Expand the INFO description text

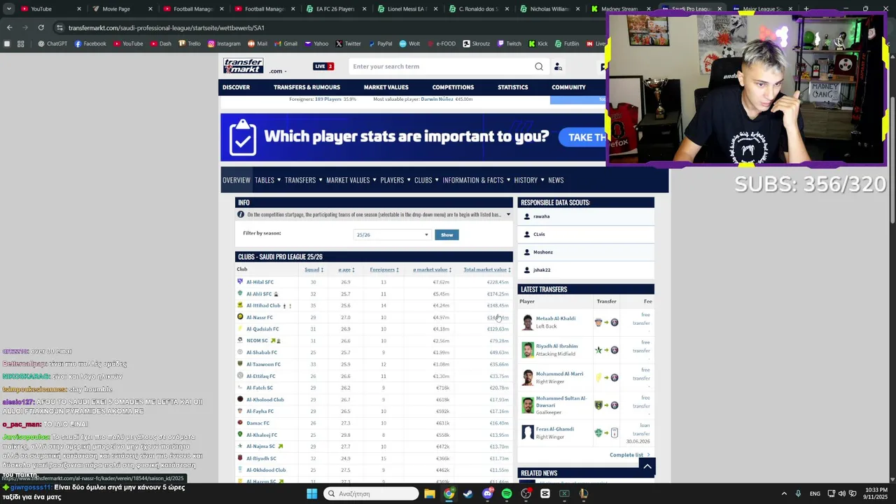point(508,215)
